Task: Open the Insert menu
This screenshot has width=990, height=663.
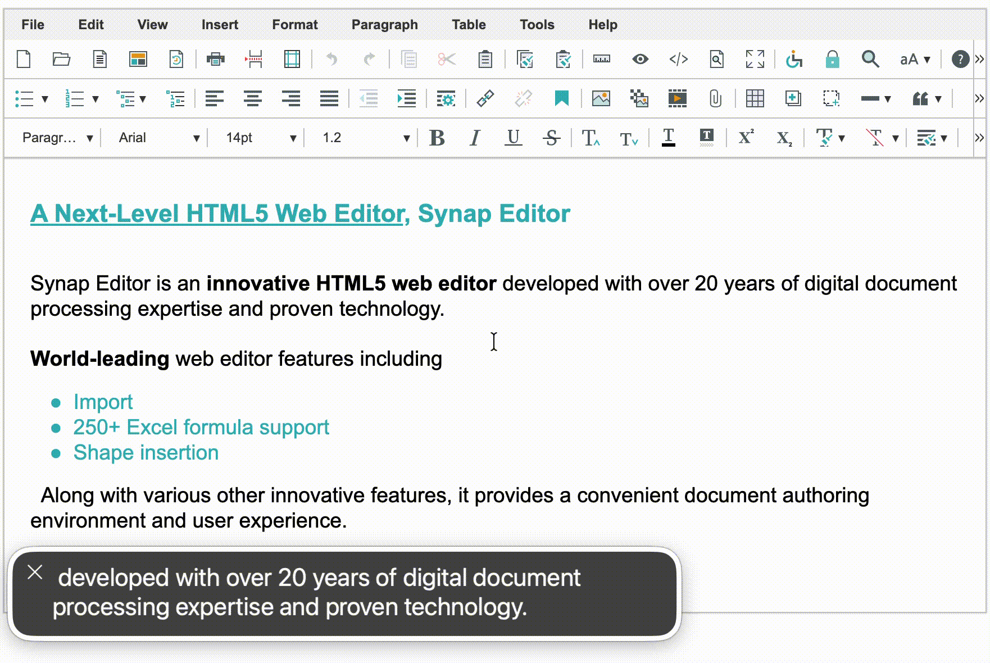Action: tap(220, 25)
